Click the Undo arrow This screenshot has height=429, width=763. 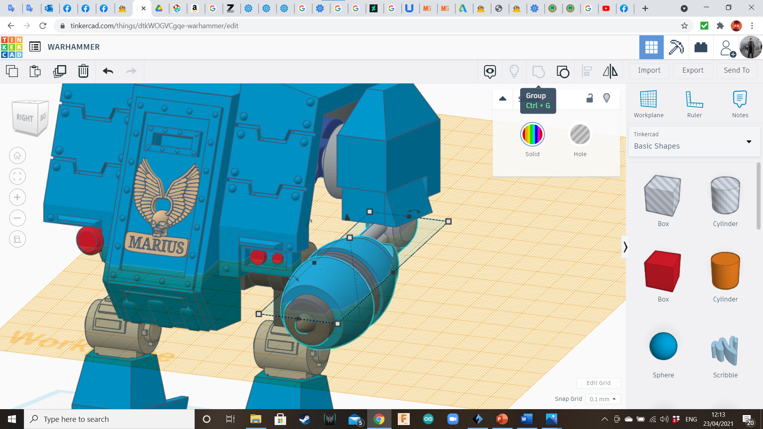(108, 71)
